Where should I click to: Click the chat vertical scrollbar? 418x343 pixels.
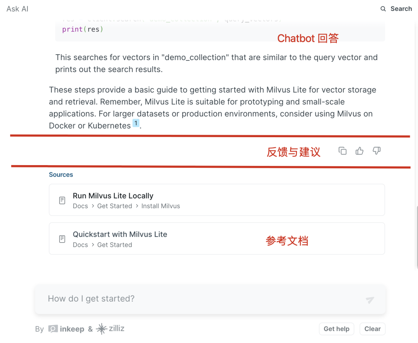point(416,237)
